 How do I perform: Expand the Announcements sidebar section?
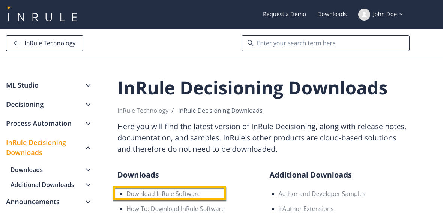pyautogui.click(x=88, y=202)
